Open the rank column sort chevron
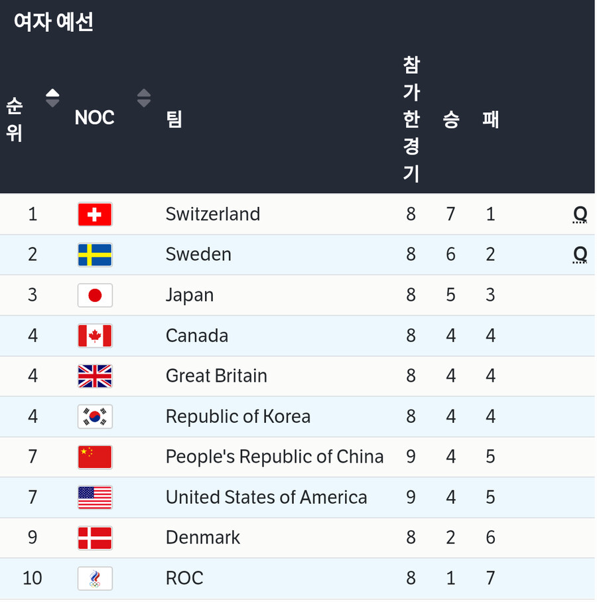The height and width of the screenshot is (602, 597). pyautogui.click(x=52, y=97)
